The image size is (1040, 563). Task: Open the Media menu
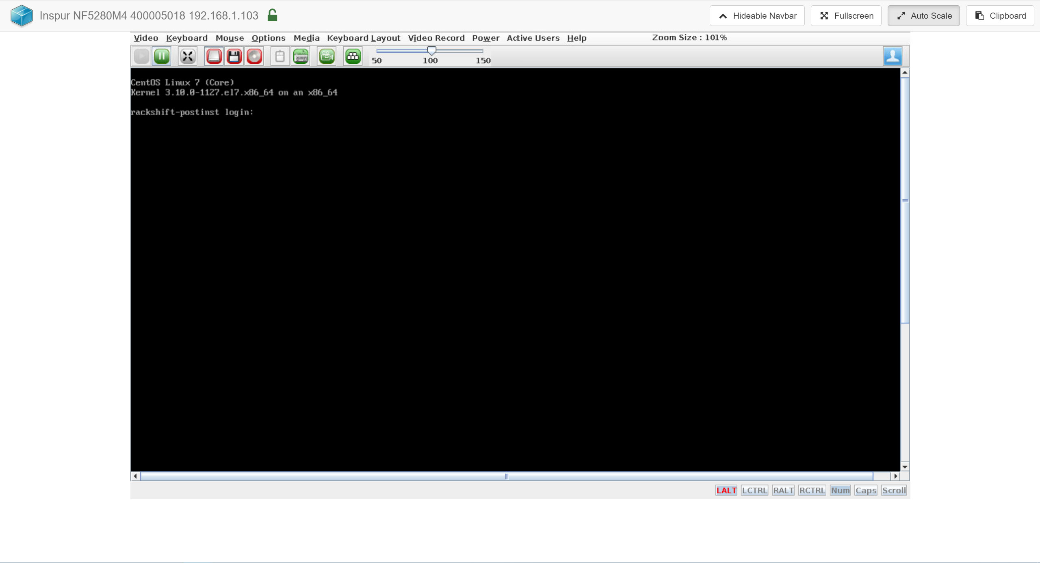[306, 38]
